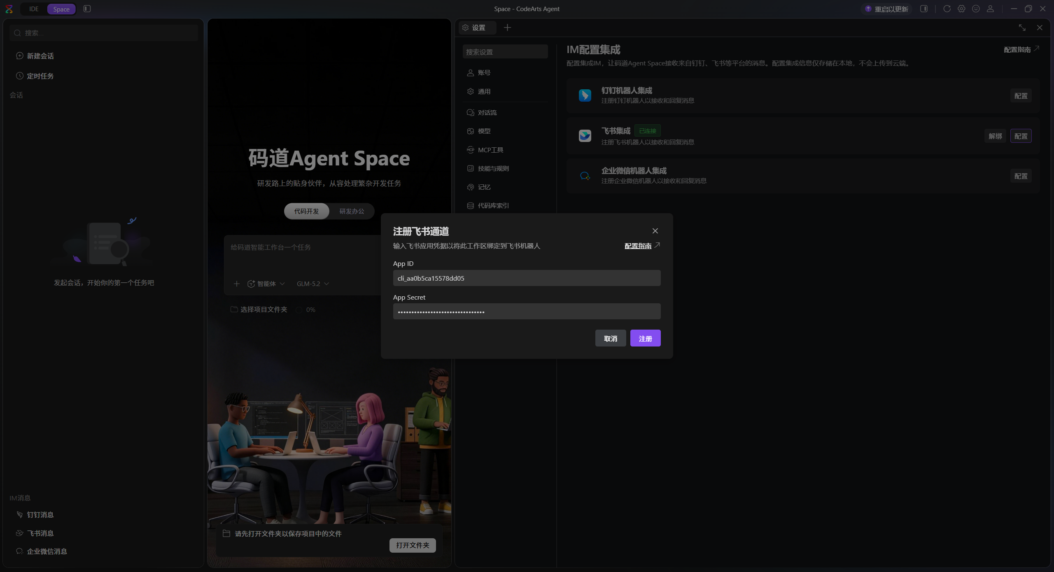The width and height of the screenshot is (1054, 572).
Task: Expand the settings panel to full size
Action: pyautogui.click(x=1022, y=28)
